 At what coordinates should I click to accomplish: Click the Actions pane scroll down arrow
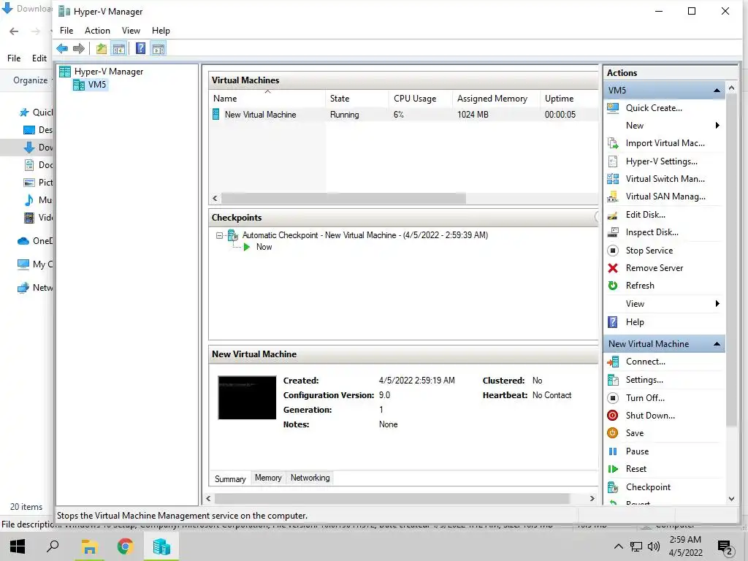732,499
